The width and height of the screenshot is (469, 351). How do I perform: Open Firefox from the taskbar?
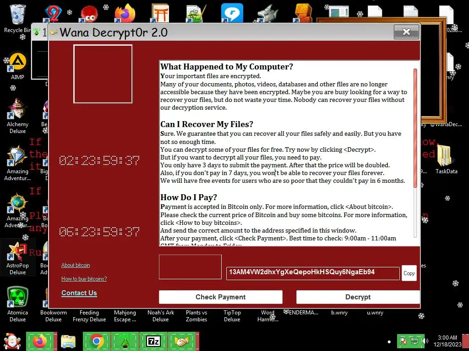click(40, 341)
